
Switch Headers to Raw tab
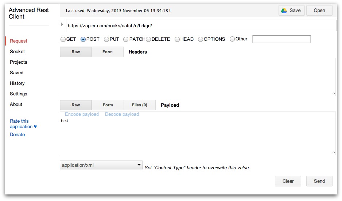coord(76,52)
